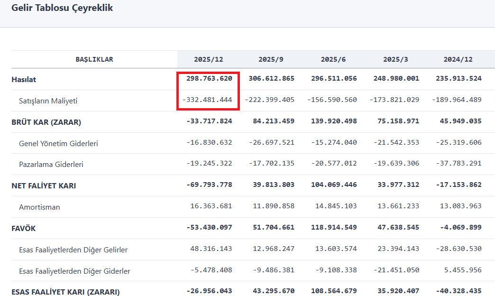Image resolution: width=495 pixels, height=296 pixels.
Task: Click FAVÖK value -4.069.899
Action: [460, 227]
